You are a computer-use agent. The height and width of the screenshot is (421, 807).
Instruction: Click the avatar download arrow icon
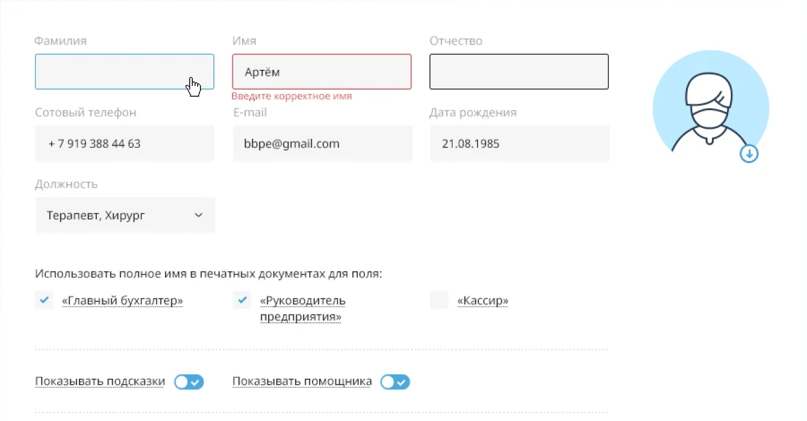point(749,154)
